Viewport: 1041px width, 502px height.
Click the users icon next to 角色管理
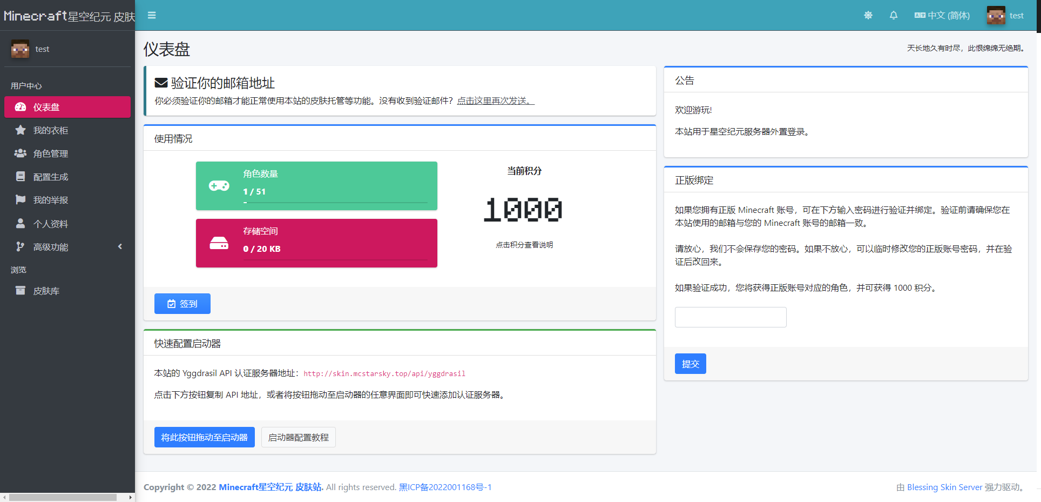click(x=20, y=153)
